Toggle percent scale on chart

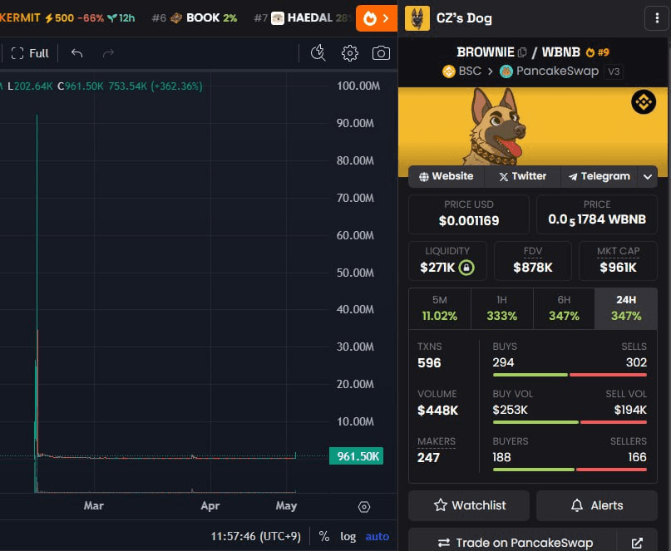click(324, 536)
